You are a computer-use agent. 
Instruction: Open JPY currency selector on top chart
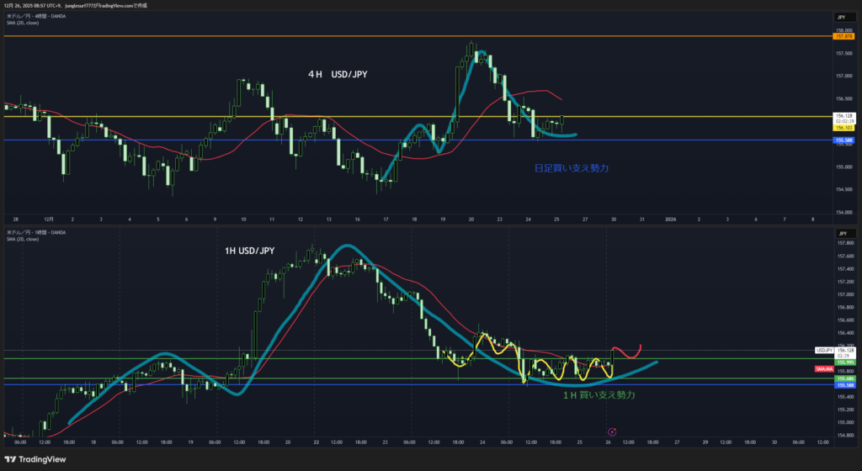[x=840, y=17]
